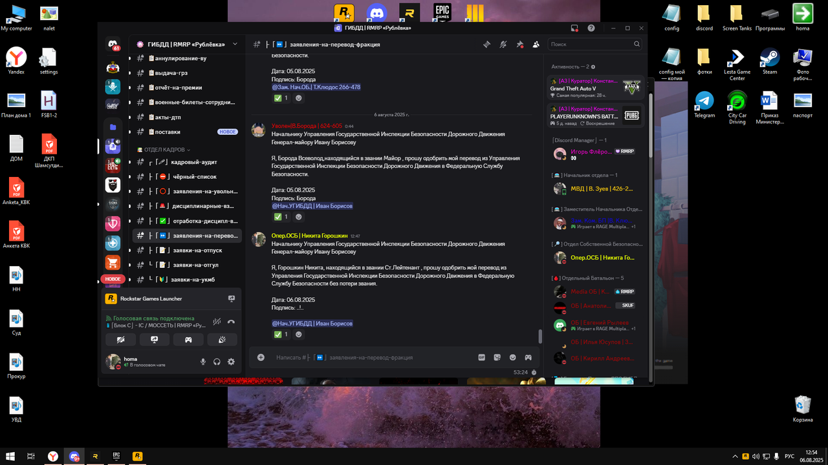Expand ГИБДД | RMRP «Рублёвка» server menu
The height and width of the screenshot is (465, 828).
click(x=187, y=44)
